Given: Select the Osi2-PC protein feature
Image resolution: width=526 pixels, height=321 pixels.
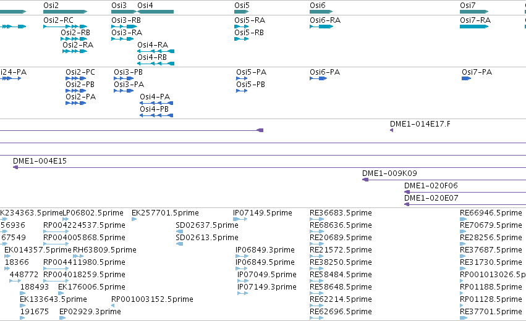Looking at the screenshot, I should pyautogui.click(x=76, y=78).
